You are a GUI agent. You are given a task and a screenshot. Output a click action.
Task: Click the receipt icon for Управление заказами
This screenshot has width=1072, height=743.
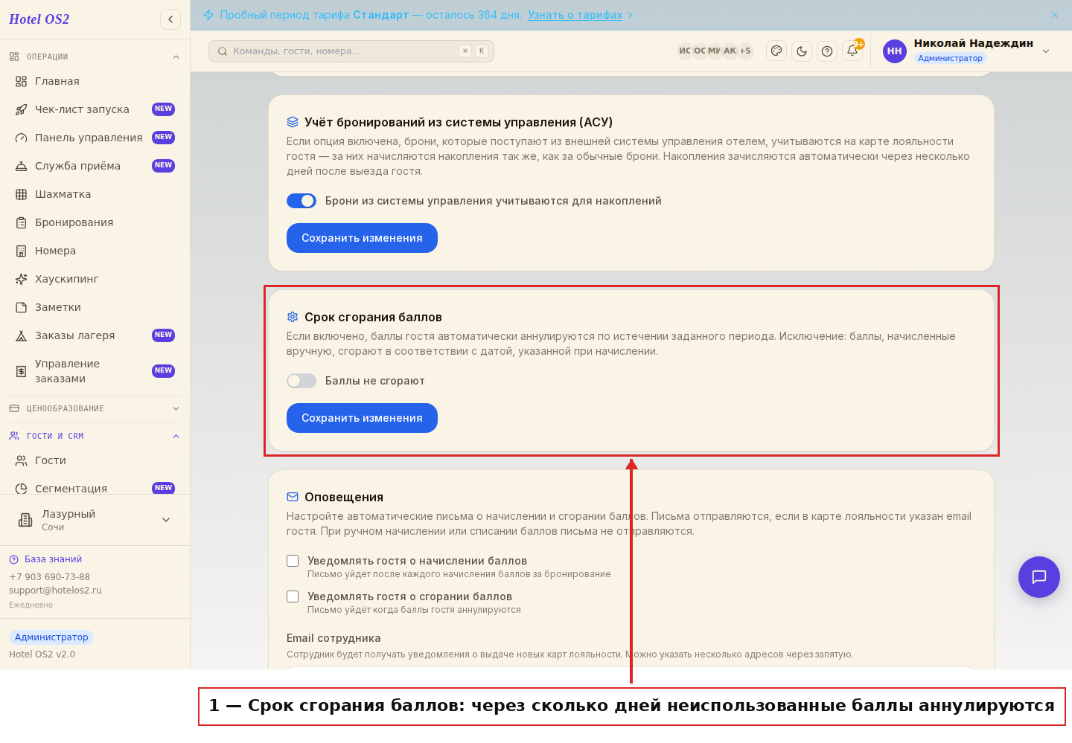22,371
